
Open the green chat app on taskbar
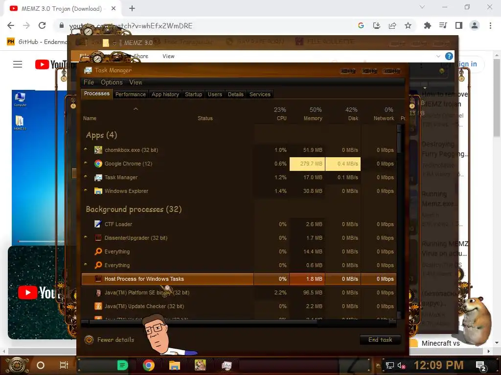click(x=122, y=365)
